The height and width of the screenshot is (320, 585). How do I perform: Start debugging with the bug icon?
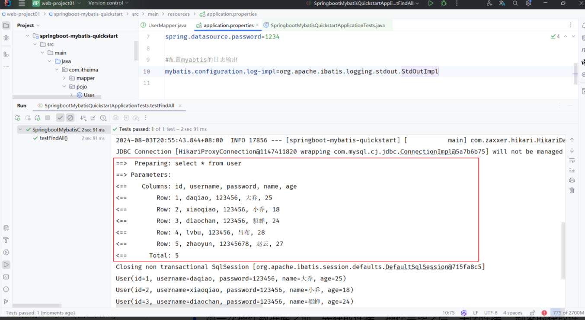coord(444,3)
